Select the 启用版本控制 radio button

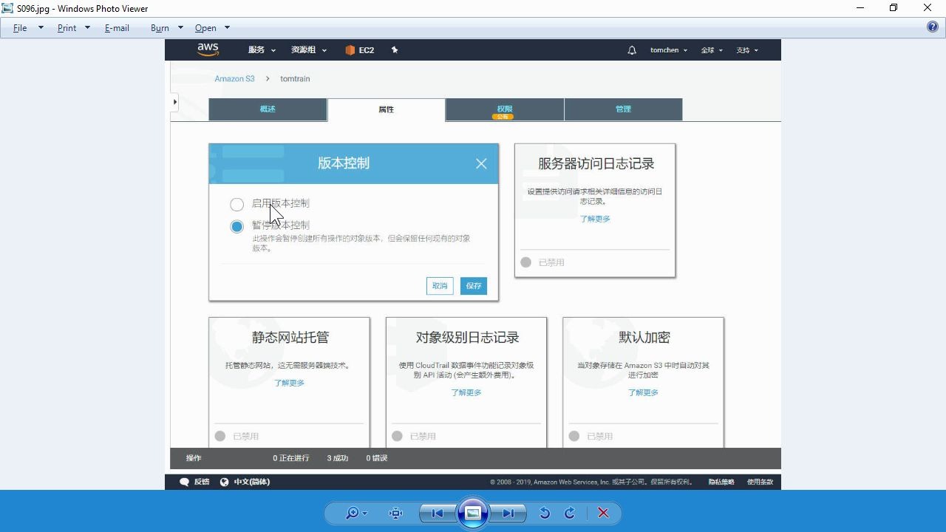tap(236, 204)
